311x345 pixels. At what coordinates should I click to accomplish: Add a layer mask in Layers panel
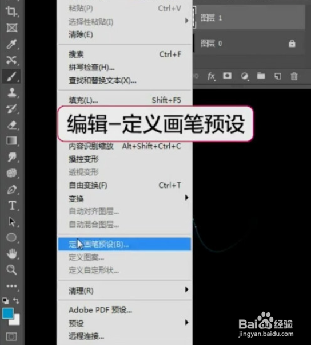click(x=227, y=76)
